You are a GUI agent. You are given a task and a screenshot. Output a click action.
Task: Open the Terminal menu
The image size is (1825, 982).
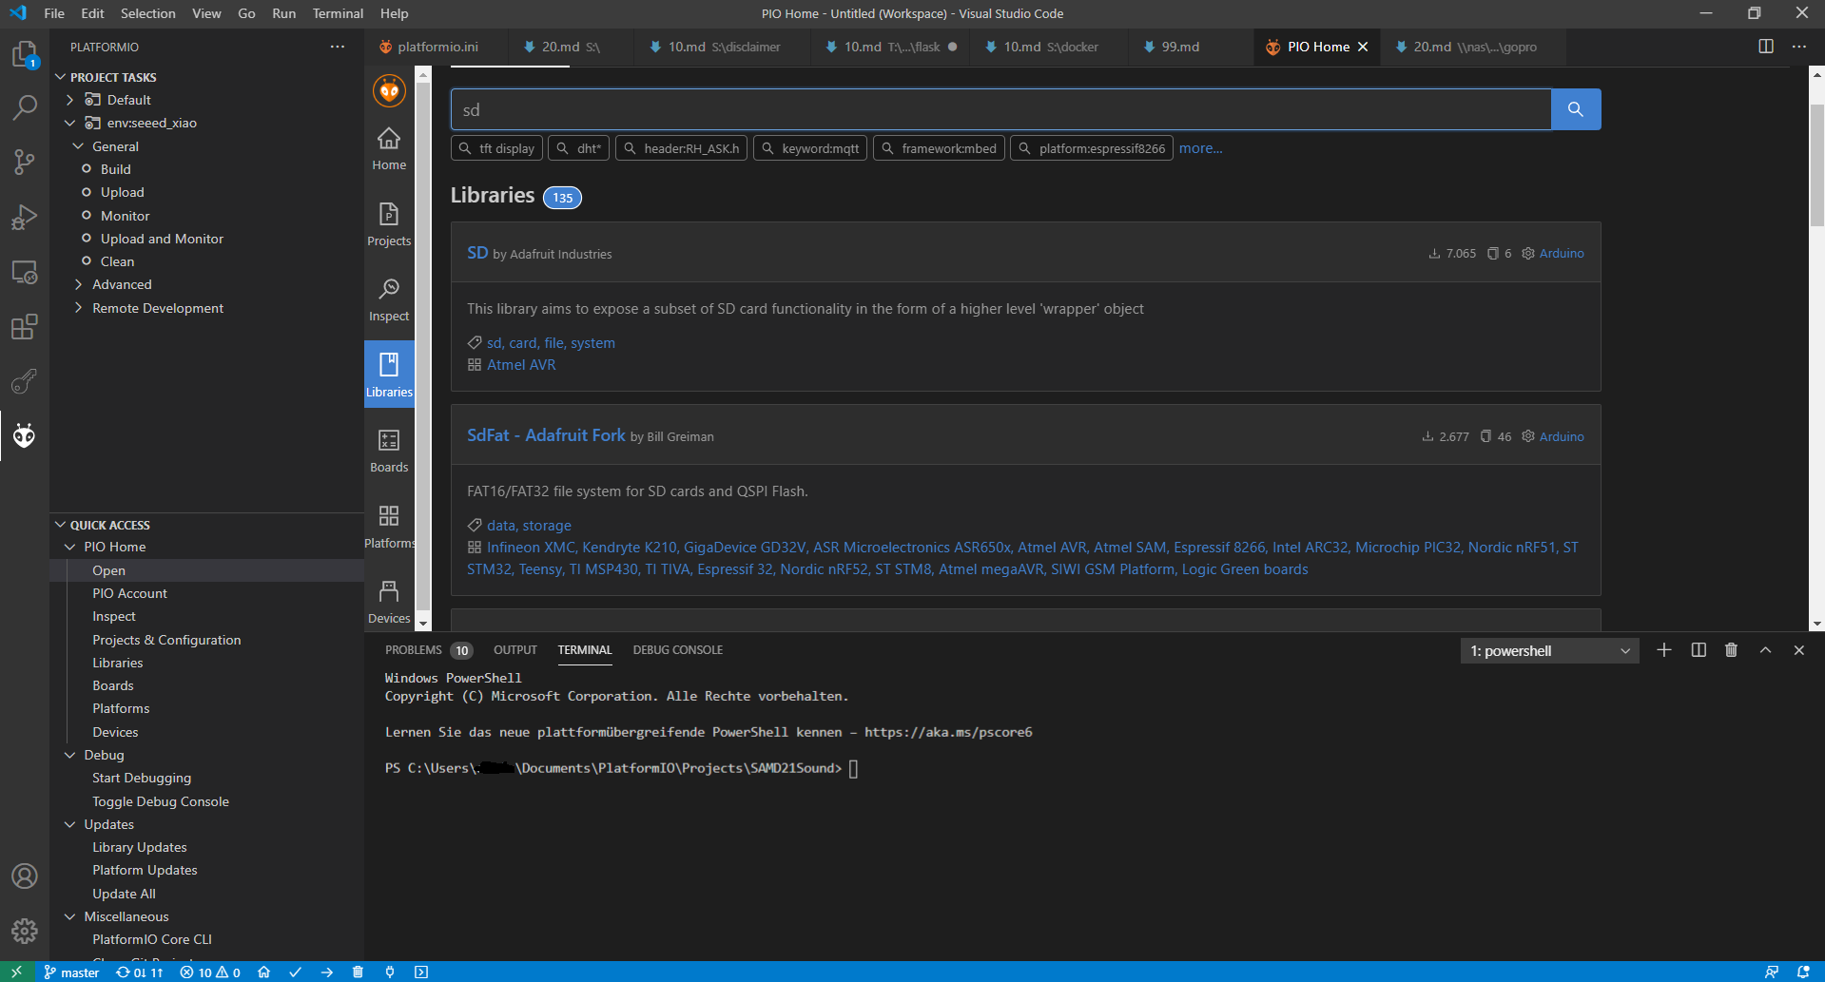[x=338, y=13]
